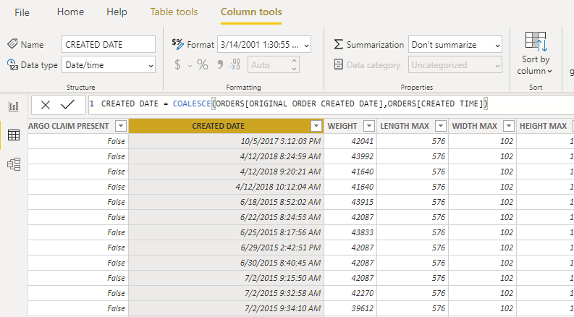This screenshot has width=574, height=317.
Task: Click the Data type icon
Action: click(x=12, y=64)
